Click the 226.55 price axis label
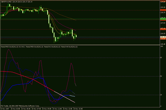166x110 pixels. 163,33
